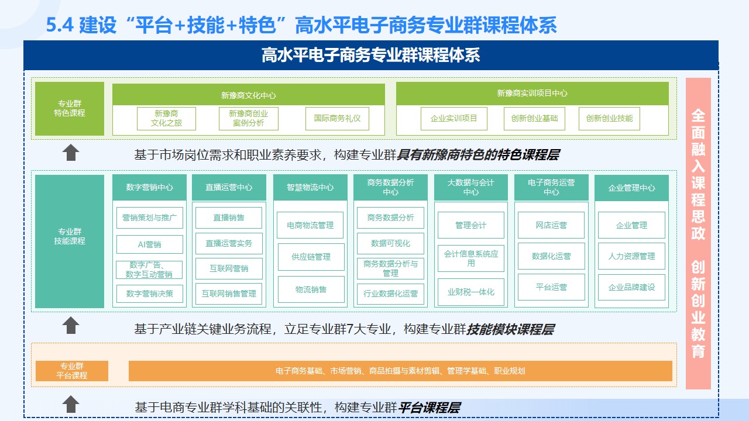Select the 数字营销中心 column header
The height and width of the screenshot is (421, 749).
pyautogui.click(x=149, y=188)
